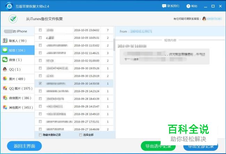Click timestamp 2016-10-03 11:53:02
The width and height of the screenshot is (226, 154).
pos(87,45)
